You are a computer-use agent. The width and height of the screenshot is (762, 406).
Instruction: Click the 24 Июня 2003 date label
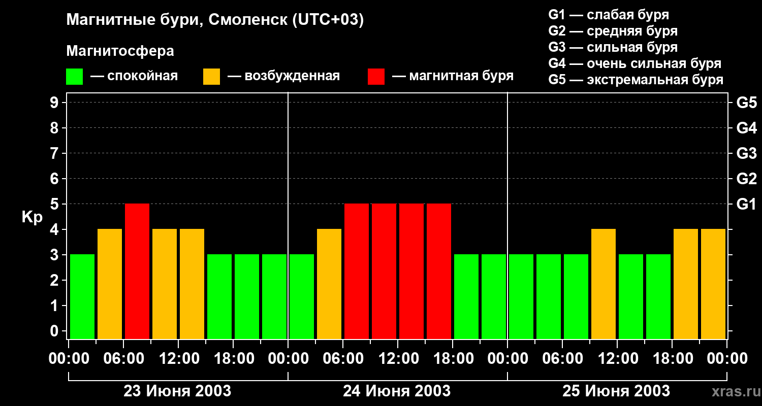[397, 391]
